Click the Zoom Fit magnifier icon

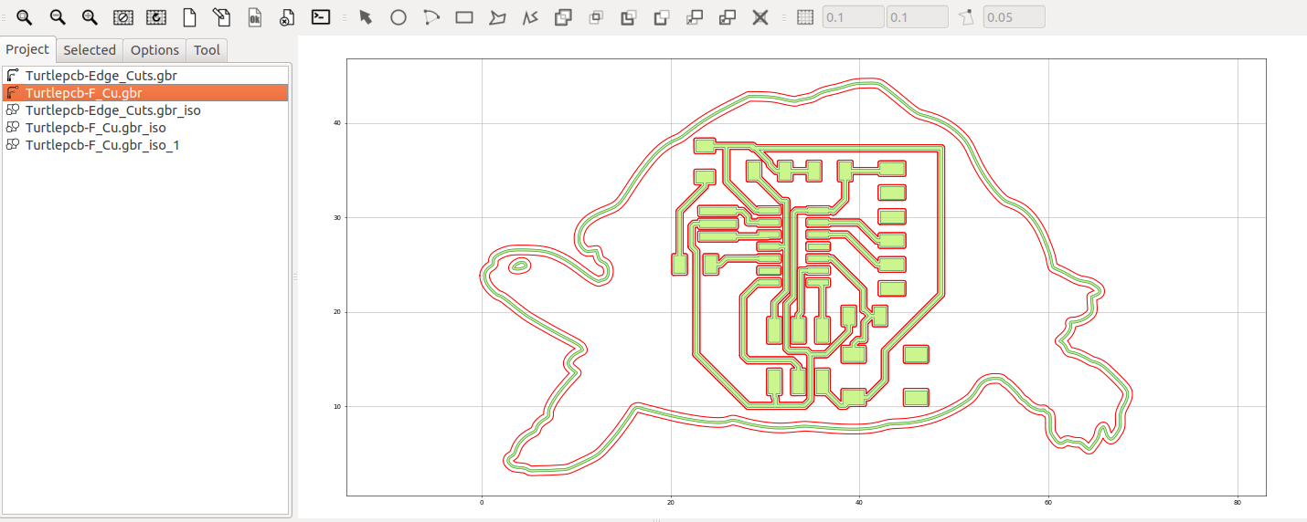[24, 16]
